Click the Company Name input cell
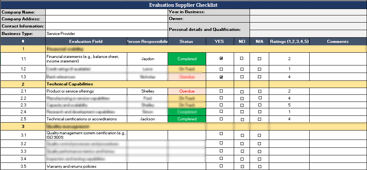Viewport: 367px width, 170px height. 106,12
